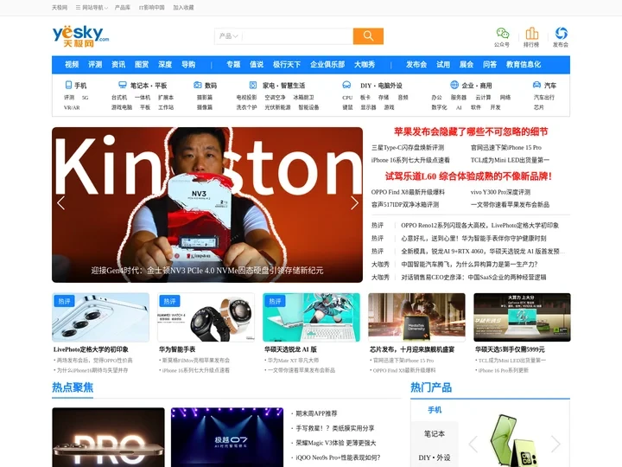The width and height of the screenshot is (622, 467).
Task: Open the 教育信息化 nav menu item
Action: point(524,64)
